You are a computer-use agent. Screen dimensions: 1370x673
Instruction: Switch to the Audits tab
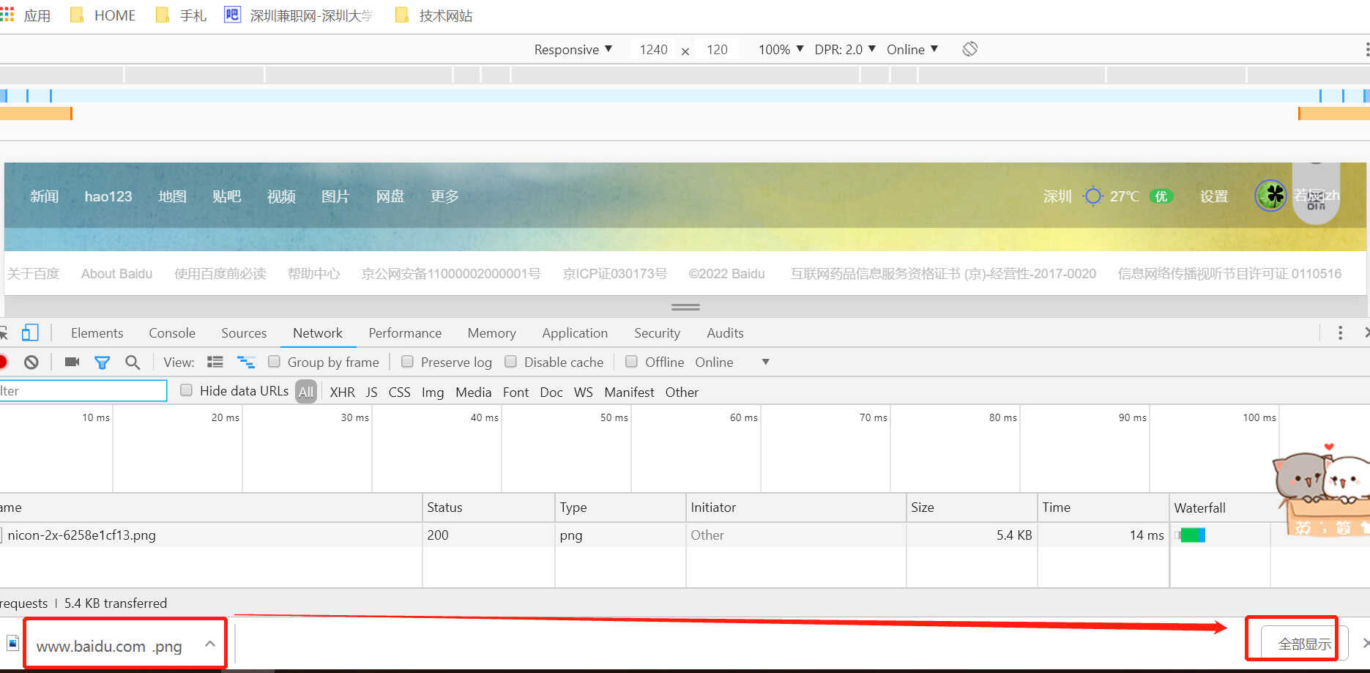725,333
